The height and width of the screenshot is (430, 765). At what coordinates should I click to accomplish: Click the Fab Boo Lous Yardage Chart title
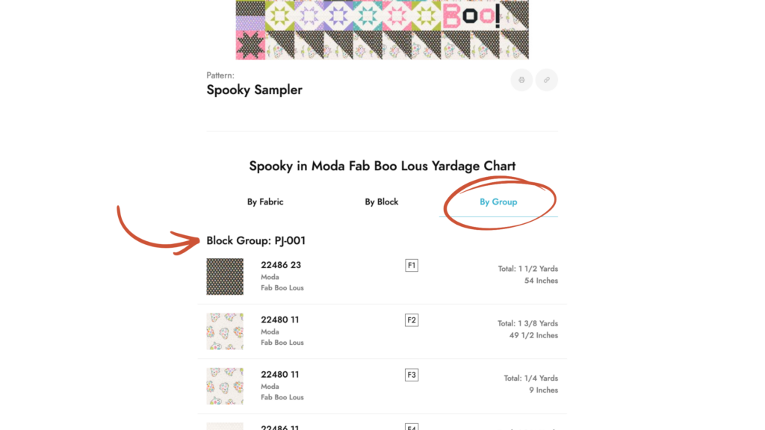(382, 166)
